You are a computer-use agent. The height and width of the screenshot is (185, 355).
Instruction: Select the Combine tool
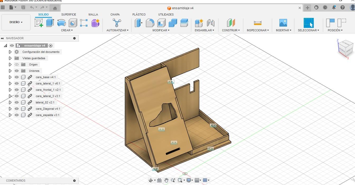173,23
